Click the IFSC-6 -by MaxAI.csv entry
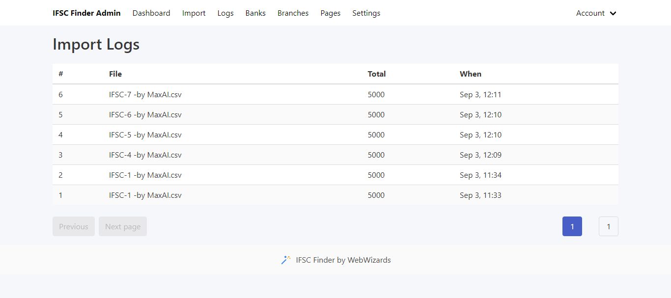This screenshot has height=298, width=671. point(145,115)
